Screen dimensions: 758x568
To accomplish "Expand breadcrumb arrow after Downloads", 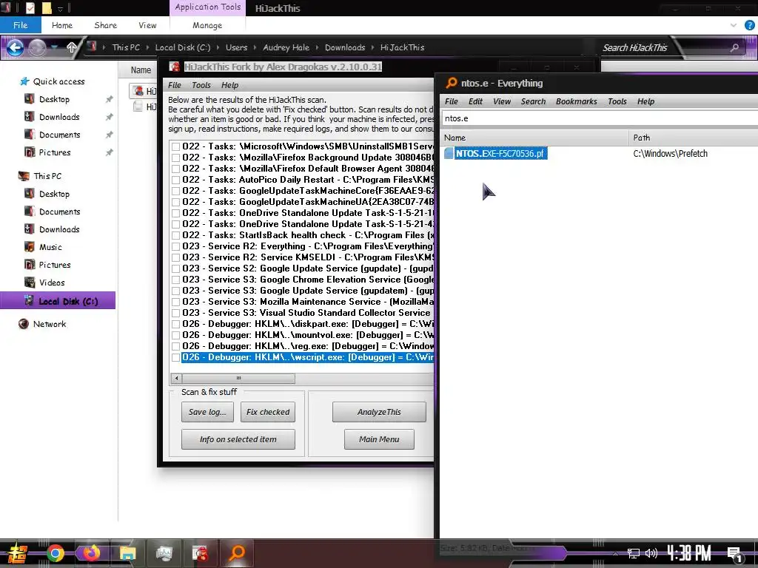I will 373,47.
